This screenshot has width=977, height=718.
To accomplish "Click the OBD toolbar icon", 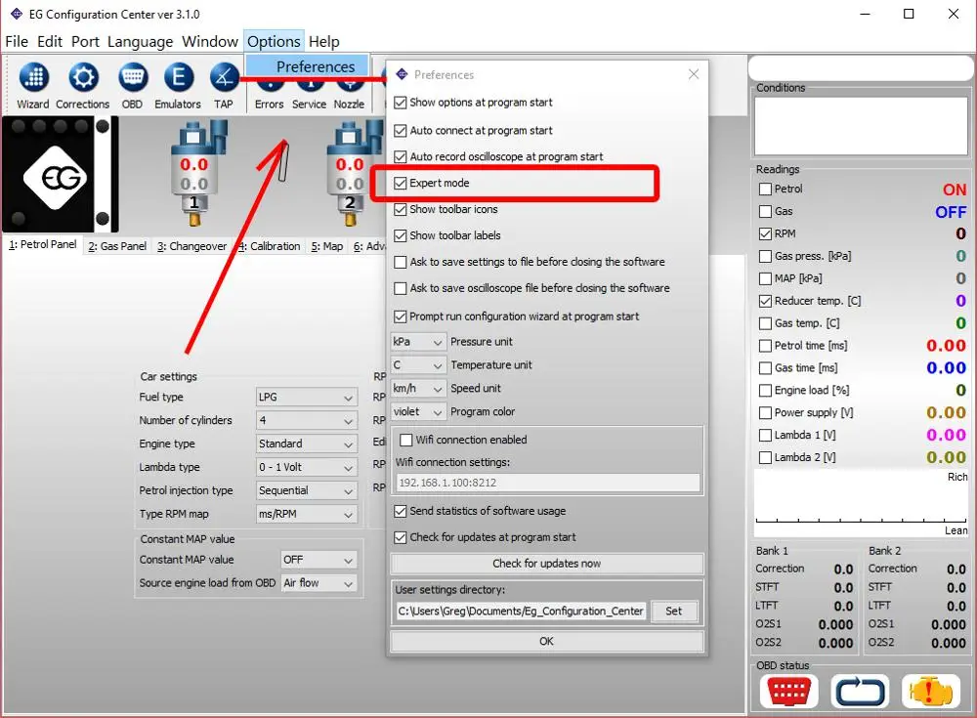I will [x=133, y=77].
